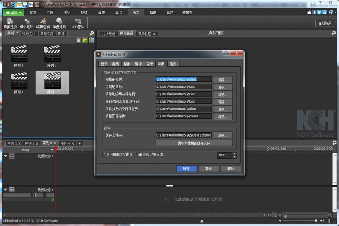Click the trash delete icon in bin panel

pos(78,40)
